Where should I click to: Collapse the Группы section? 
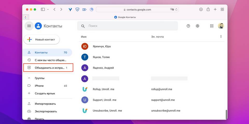click(29, 78)
